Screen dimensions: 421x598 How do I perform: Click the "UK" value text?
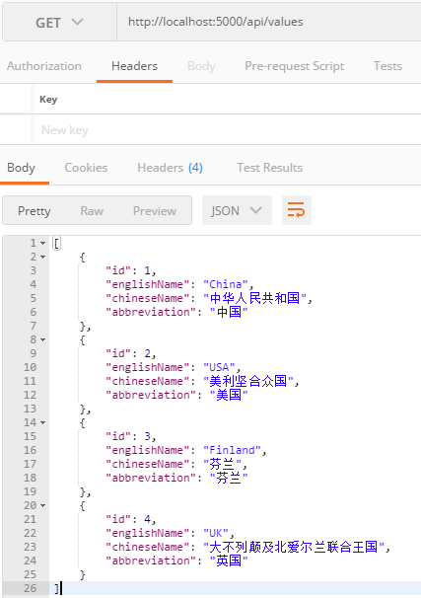(216, 533)
